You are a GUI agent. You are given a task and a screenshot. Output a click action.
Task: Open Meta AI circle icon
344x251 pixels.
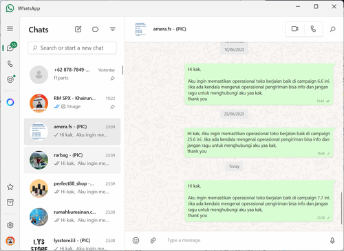pyautogui.click(x=10, y=102)
